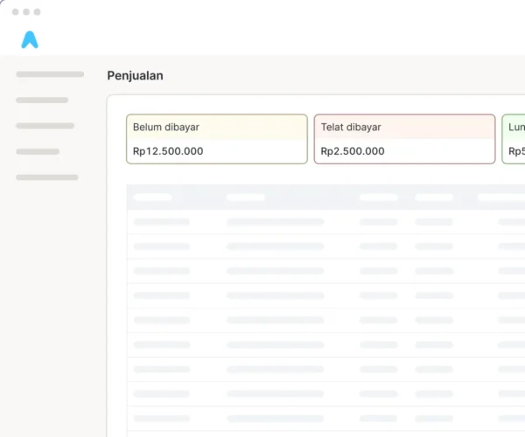This screenshot has height=437, width=525.
Task: Select the Rp12.500.000 amount text
Action: (168, 151)
